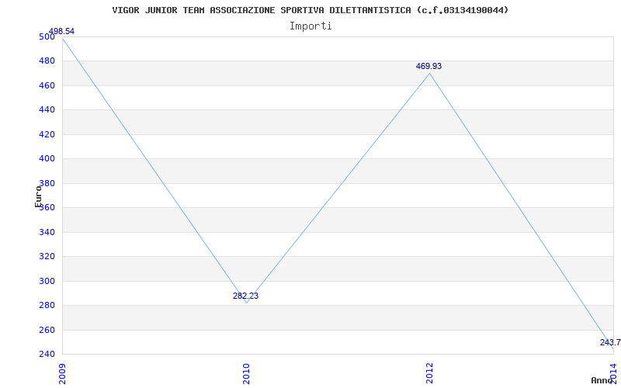
Task: Click the 498.54 data point label
Action: tap(61, 31)
